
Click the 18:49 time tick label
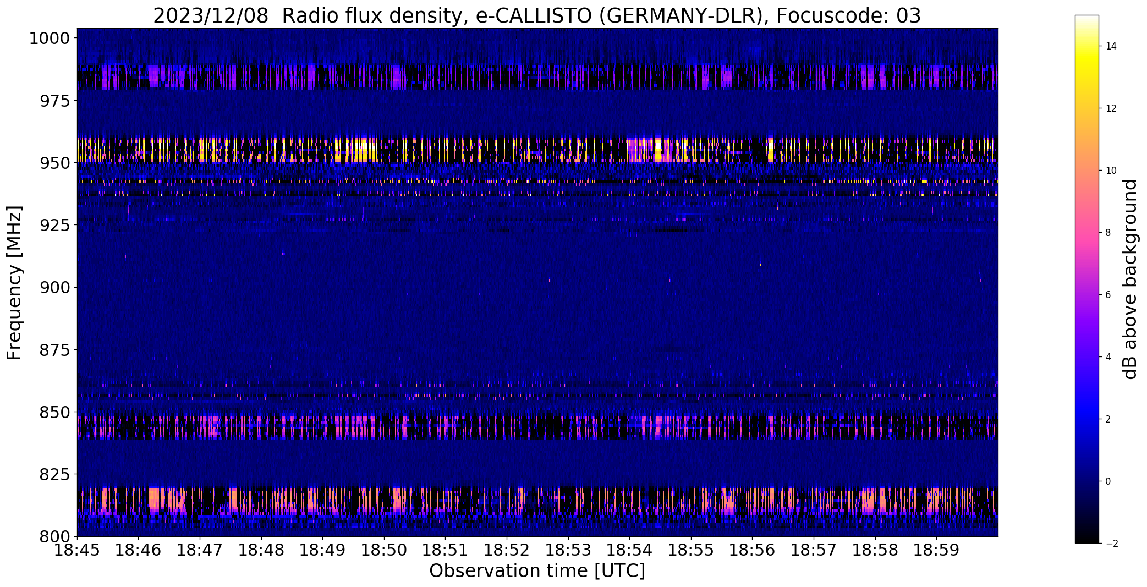pos(322,550)
